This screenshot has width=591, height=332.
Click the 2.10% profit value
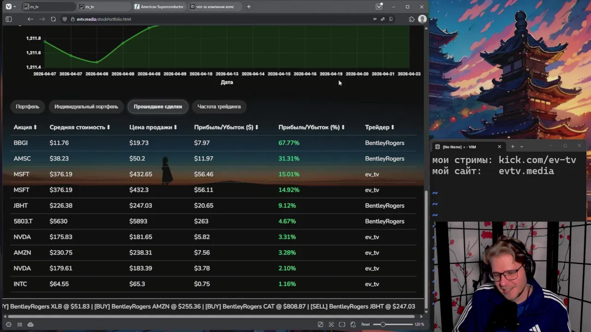tap(287, 268)
